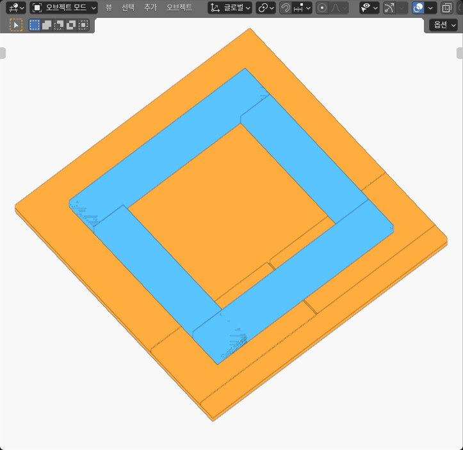This screenshot has width=463, height=450.
Task: Open the proportional falloff curve dropdown
Action: pyautogui.click(x=339, y=8)
